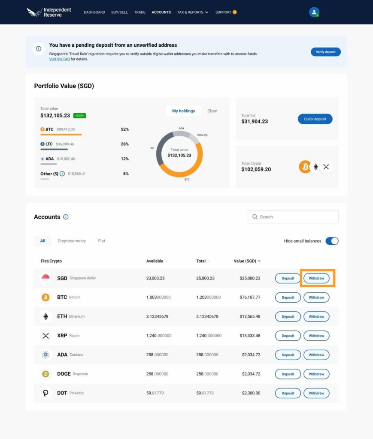Select the Polkadot icon in the DOT row
The width and height of the screenshot is (373, 439).
pos(45,393)
